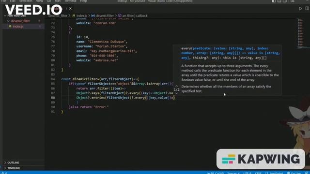Click the id: 10 line
The height and width of the screenshot is (174, 310).
click(83, 37)
